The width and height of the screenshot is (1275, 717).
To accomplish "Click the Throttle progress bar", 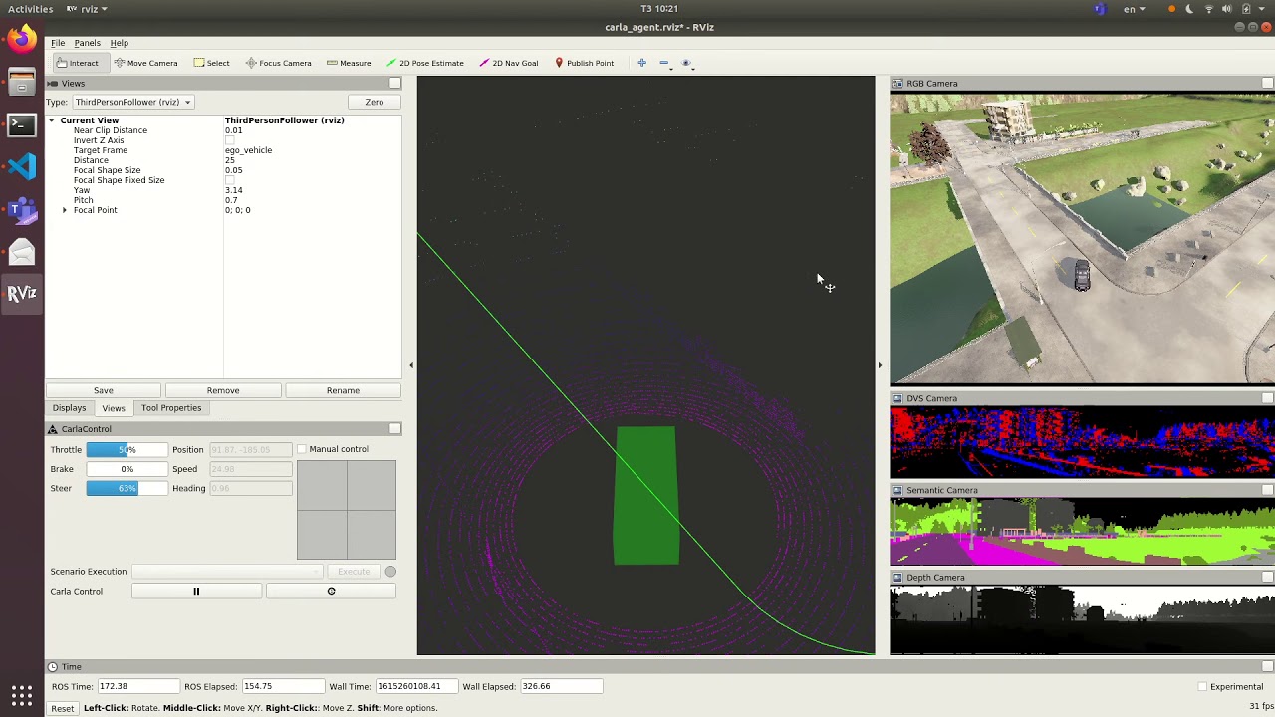I will (x=127, y=450).
